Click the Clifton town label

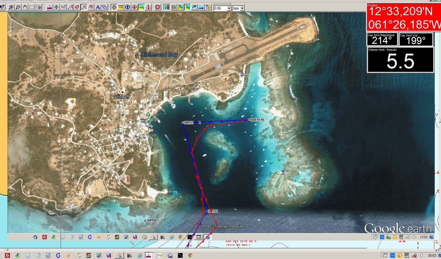click(x=121, y=97)
